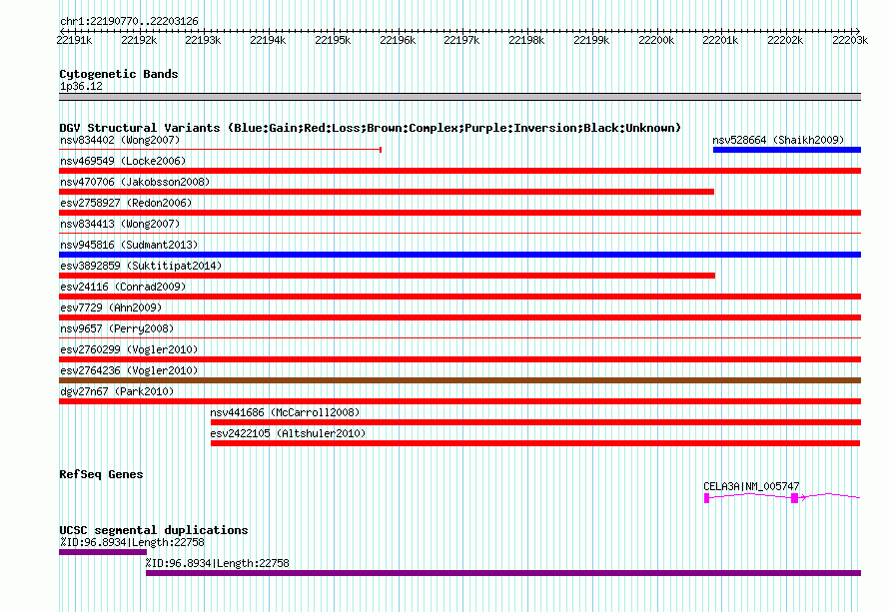Select esv2422105 (Altshuler2010) label

288,433
